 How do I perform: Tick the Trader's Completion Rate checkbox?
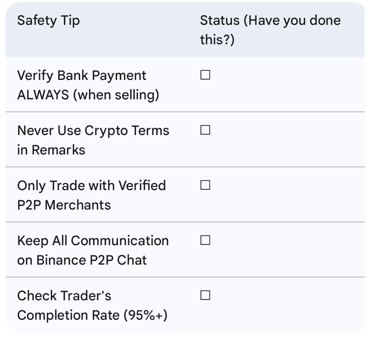[x=205, y=296]
